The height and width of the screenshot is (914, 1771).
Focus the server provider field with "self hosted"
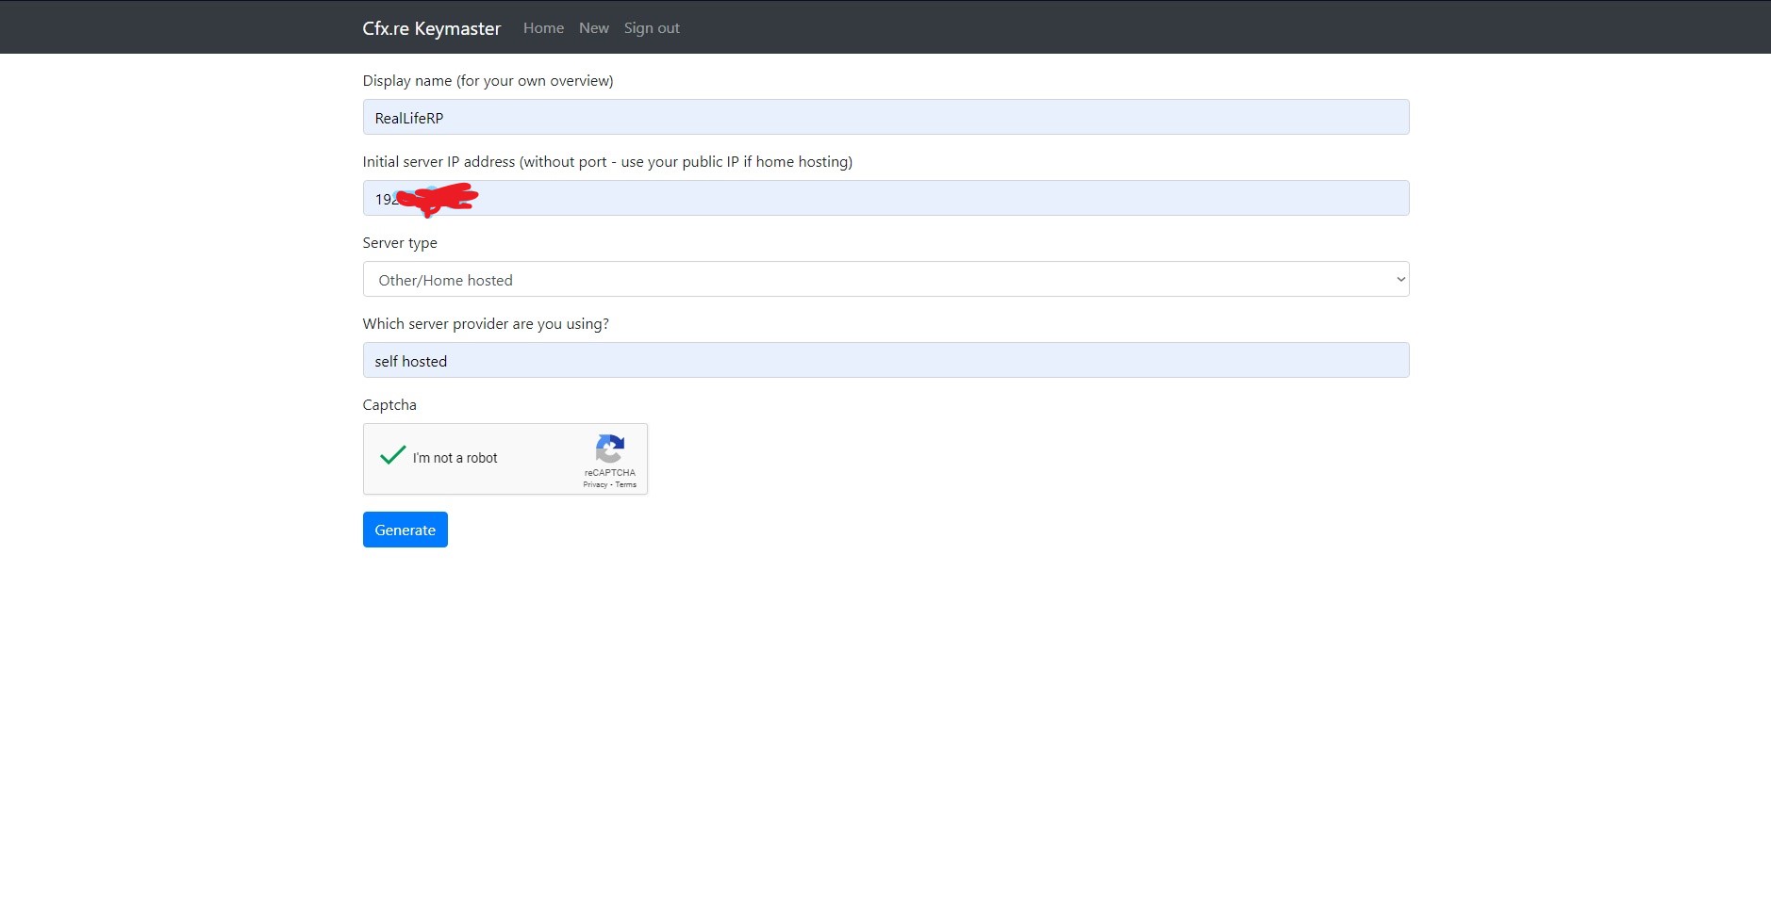pyautogui.click(x=885, y=361)
